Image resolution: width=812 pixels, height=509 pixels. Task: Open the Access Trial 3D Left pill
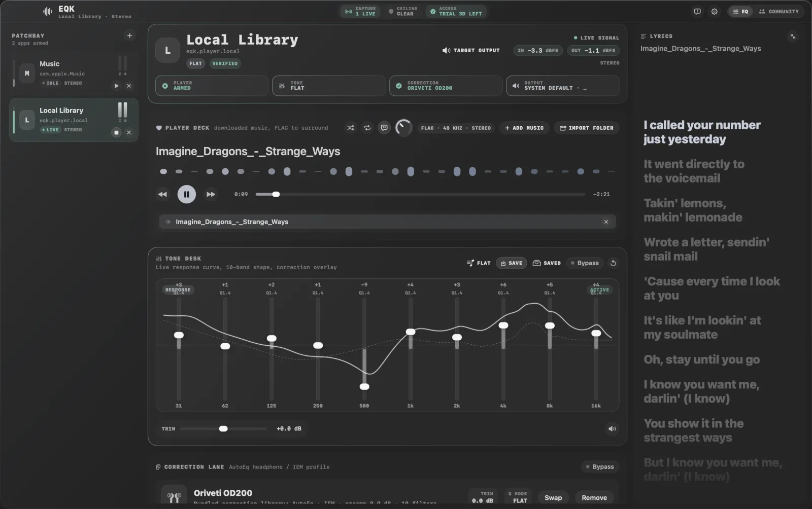[456, 11]
